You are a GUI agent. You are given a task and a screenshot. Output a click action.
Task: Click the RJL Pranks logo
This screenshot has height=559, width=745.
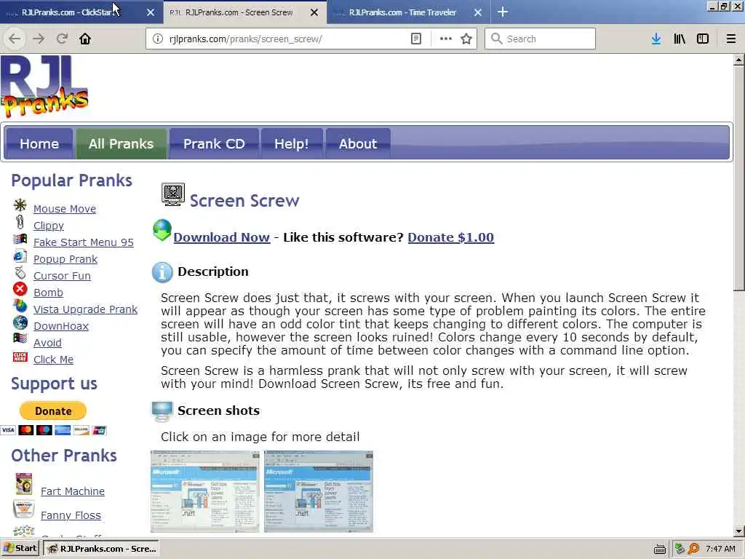44,86
